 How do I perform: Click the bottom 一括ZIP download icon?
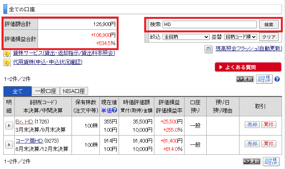click(271, 161)
